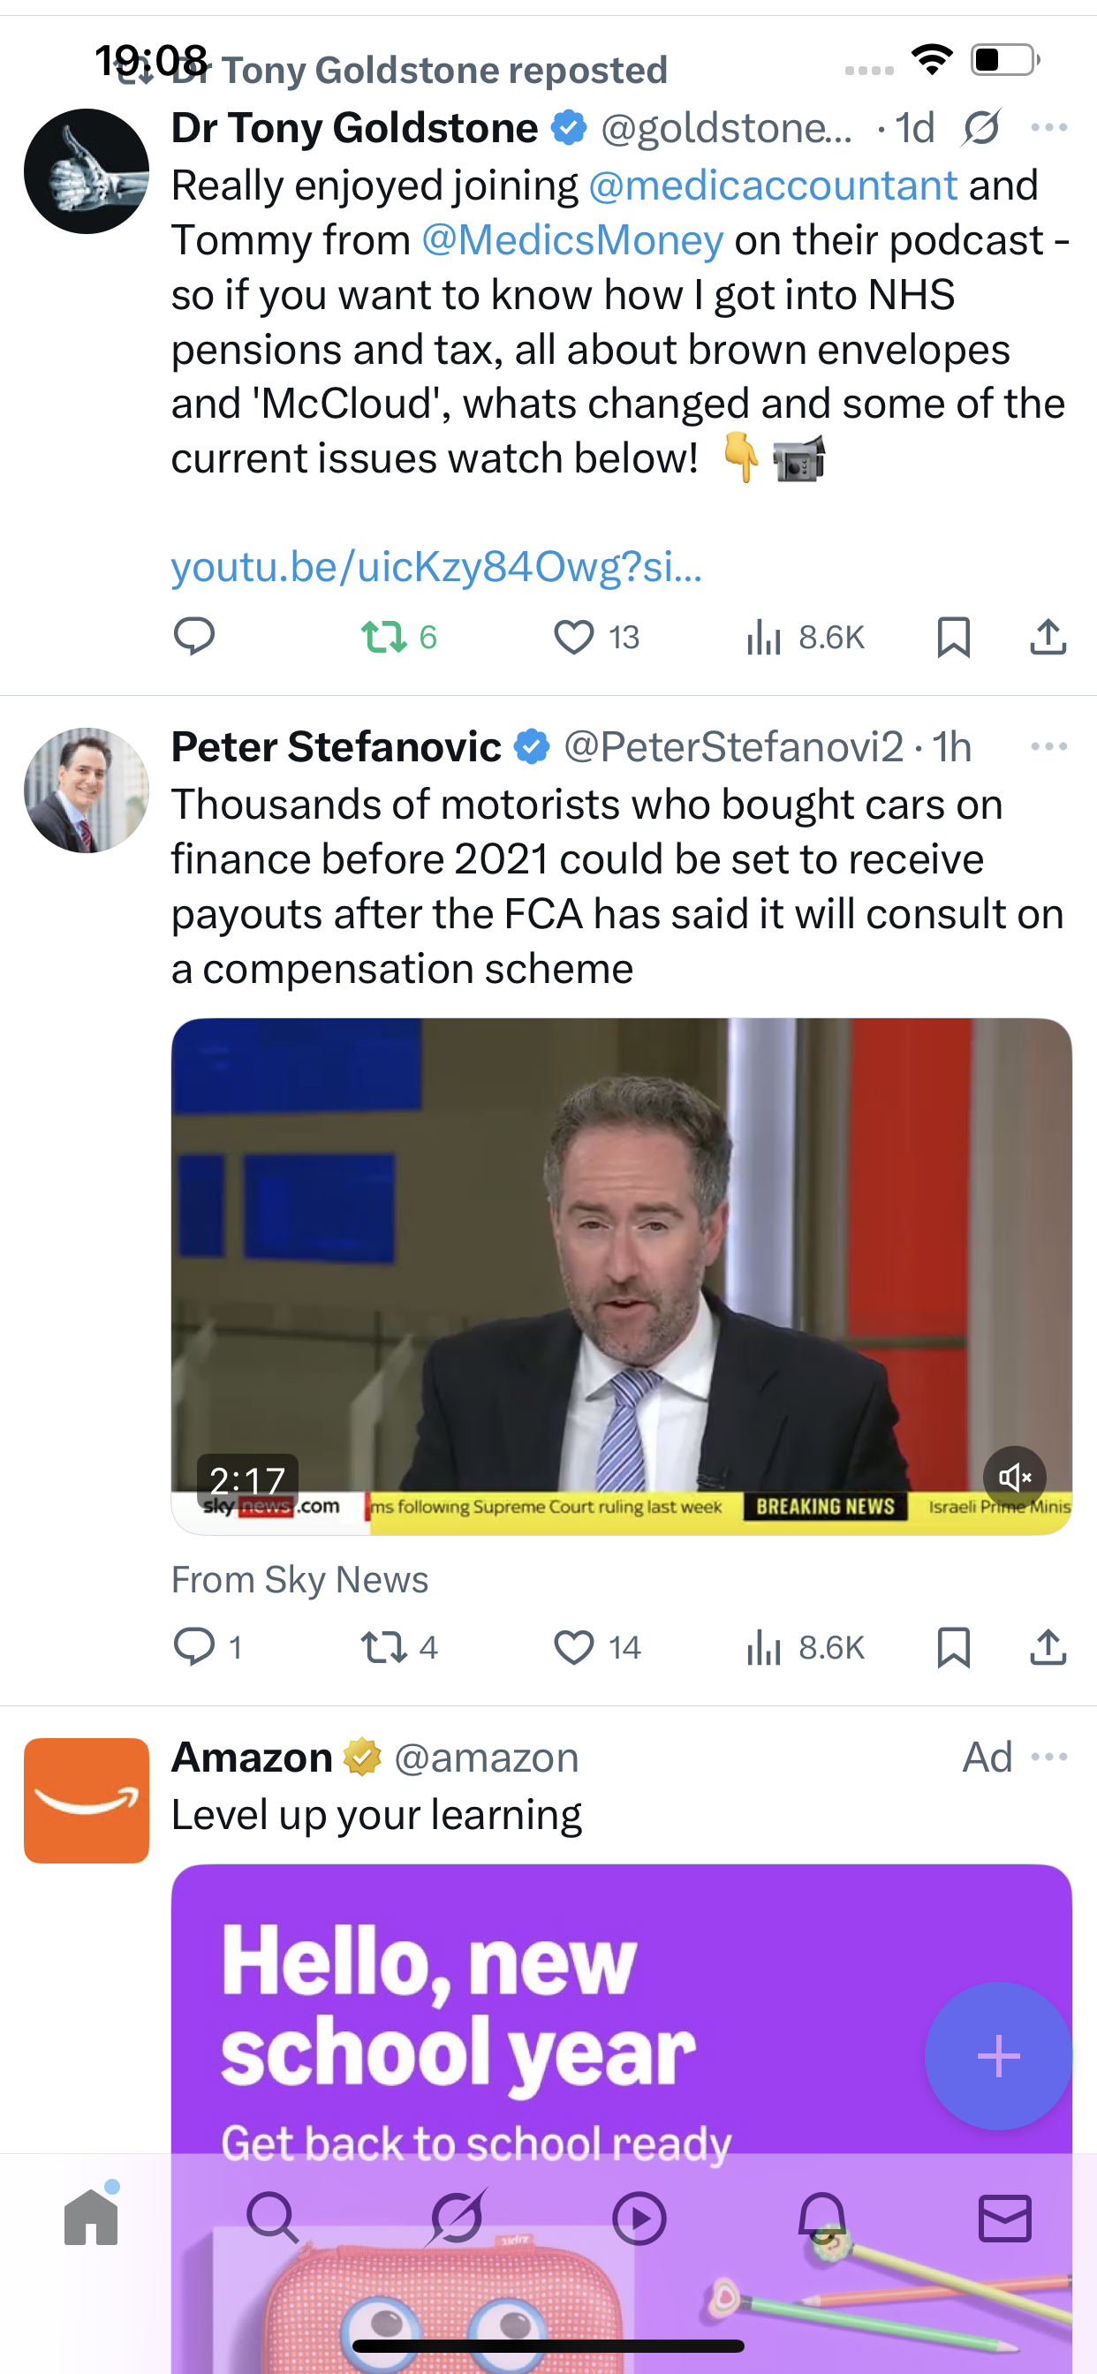Repost Peter Stefanovic's tweet
Screen dimensions: 1097x2374
click(x=385, y=1647)
